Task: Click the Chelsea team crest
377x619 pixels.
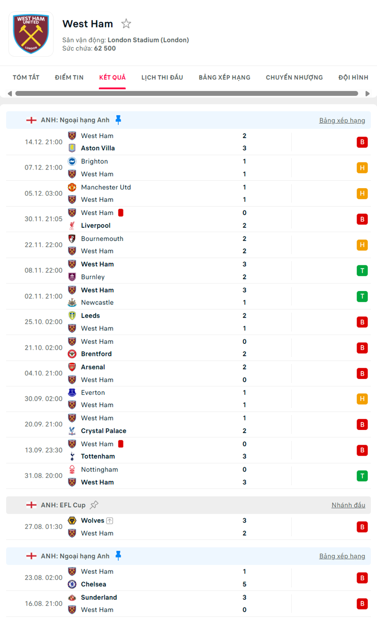Action: click(72, 584)
